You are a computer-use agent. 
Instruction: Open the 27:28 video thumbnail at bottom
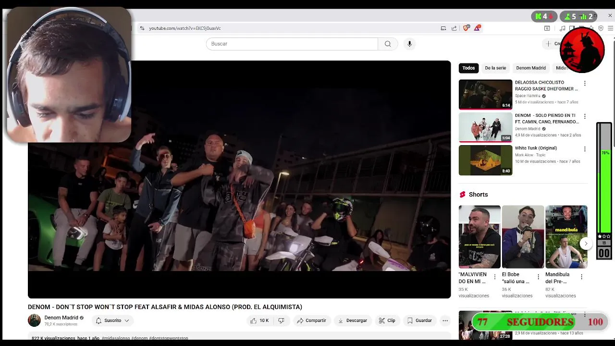point(485,325)
